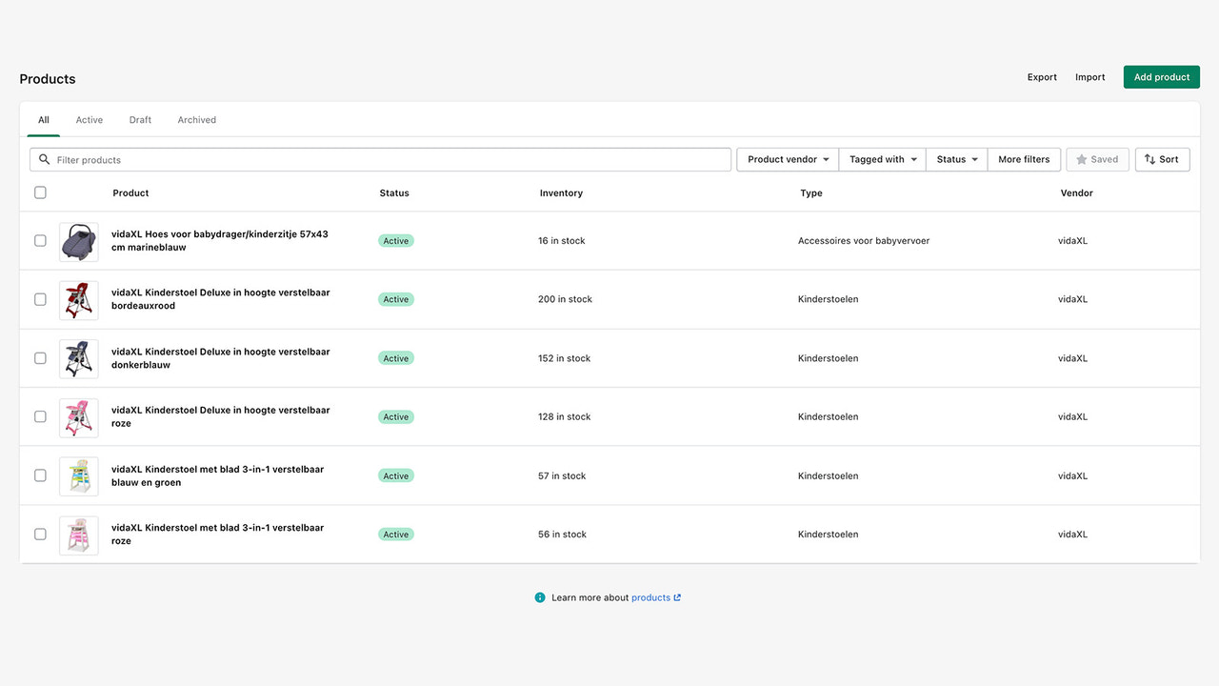Open the products help link
Screen dimensions: 1219x686
pos(650,597)
